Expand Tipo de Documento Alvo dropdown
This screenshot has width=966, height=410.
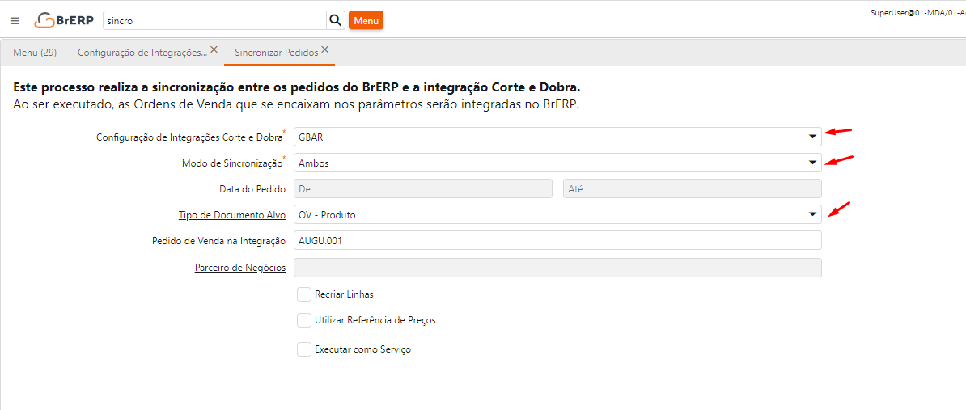coord(812,214)
